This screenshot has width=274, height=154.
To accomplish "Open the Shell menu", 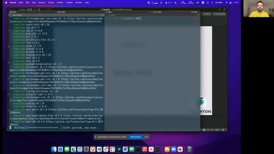I will pos(21,3).
